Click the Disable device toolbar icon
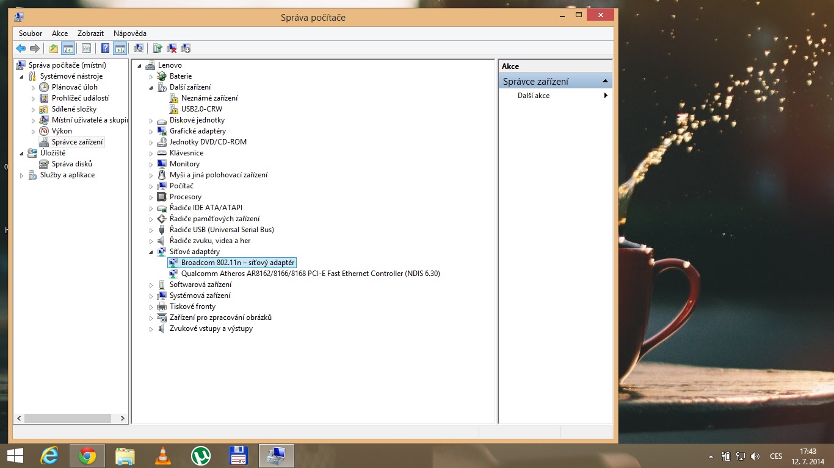834x468 pixels. 186,49
